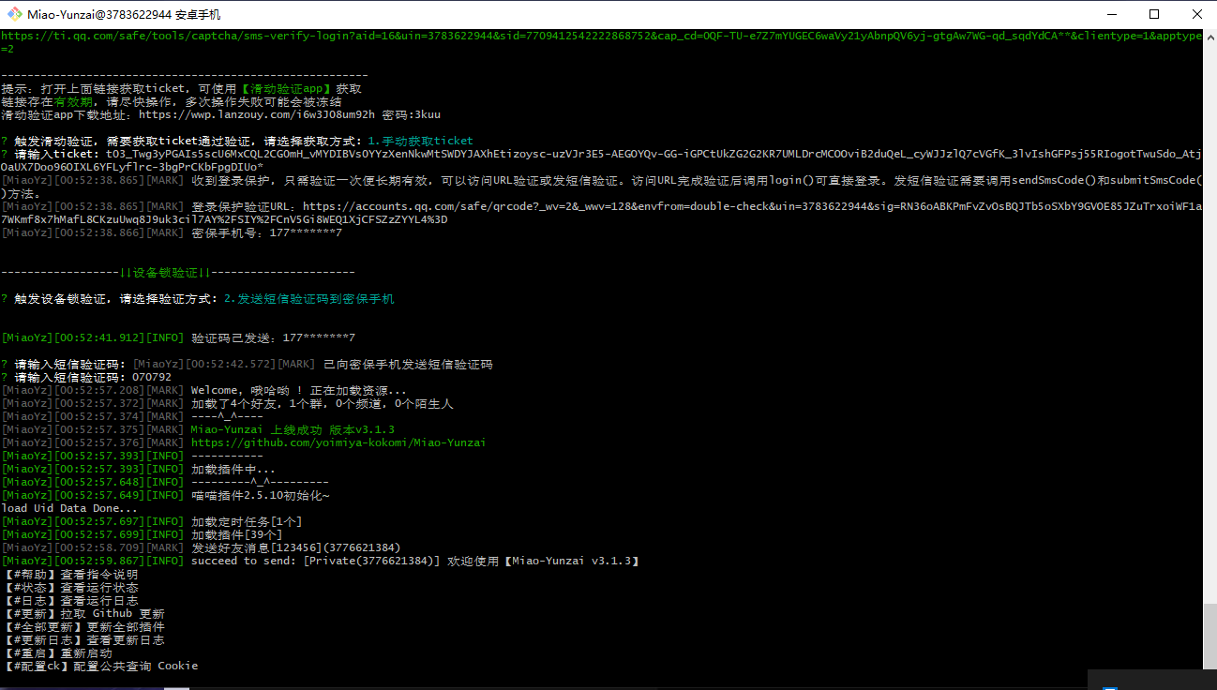Click the 【#全部更新】 update all plugins line

tap(84, 626)
